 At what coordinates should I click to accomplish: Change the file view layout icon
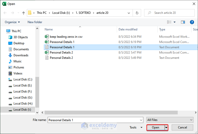pos(169,22)
